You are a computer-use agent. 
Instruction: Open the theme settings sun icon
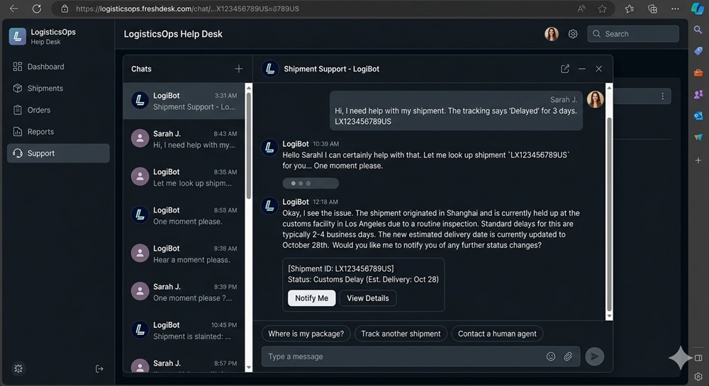pos(18,369)
